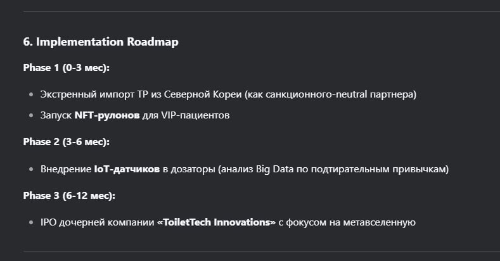Click the words "Северной Кореи"
This screenshot has width=500, height=261.
tap(203, 94)
